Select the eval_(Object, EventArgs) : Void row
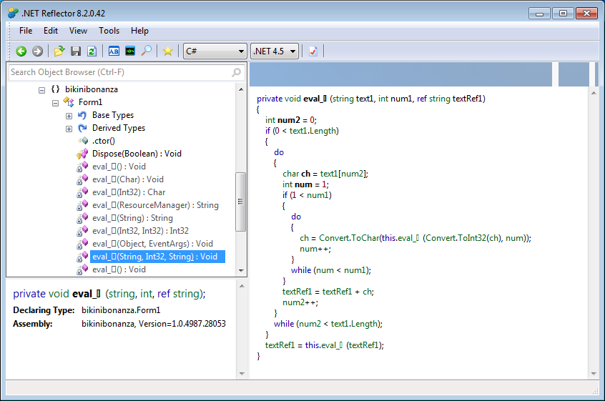Viewport: 605px width, 401px height. (152, 244)
